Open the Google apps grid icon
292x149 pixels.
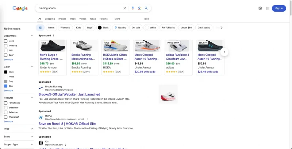pos(268,8)
